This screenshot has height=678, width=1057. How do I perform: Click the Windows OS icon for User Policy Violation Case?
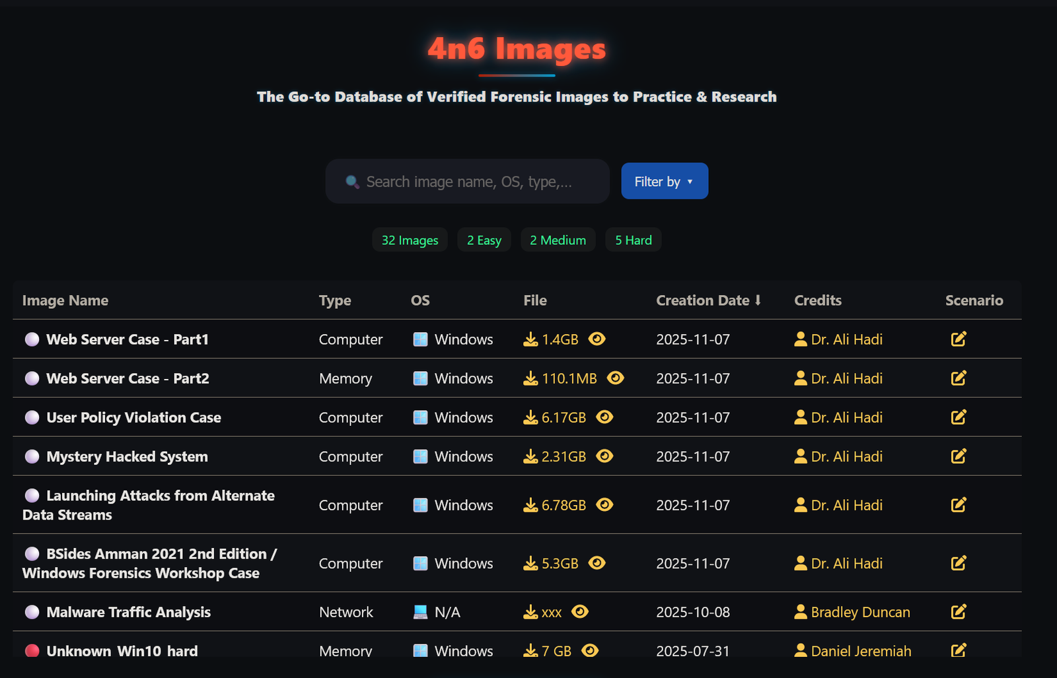point(420,417)
